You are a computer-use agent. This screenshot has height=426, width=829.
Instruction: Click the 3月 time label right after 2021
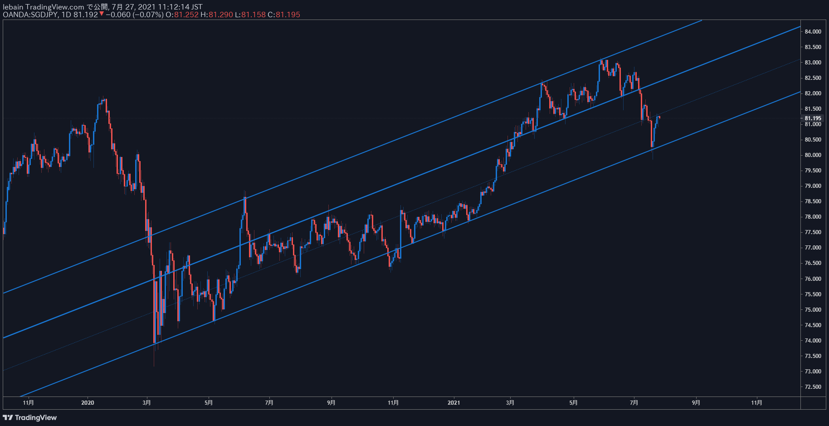[510, 403]
